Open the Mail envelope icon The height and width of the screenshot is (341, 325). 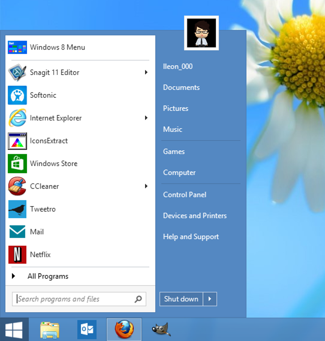(18, 232)
